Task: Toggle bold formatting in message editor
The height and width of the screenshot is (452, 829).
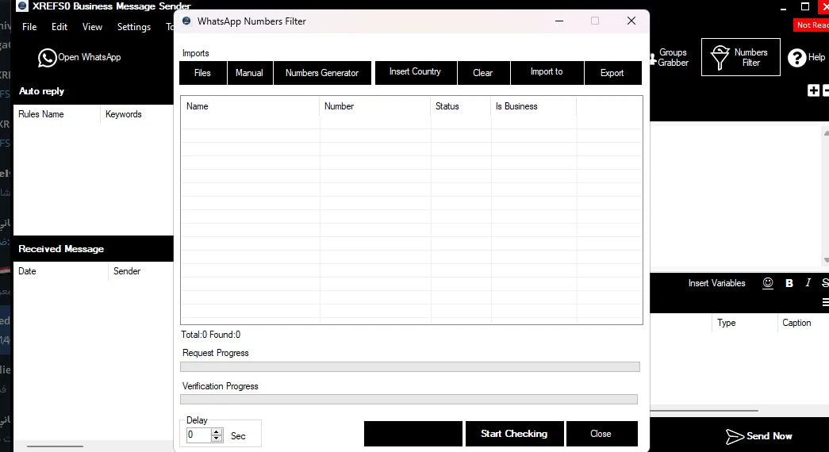Action: (x=789, y=283)
